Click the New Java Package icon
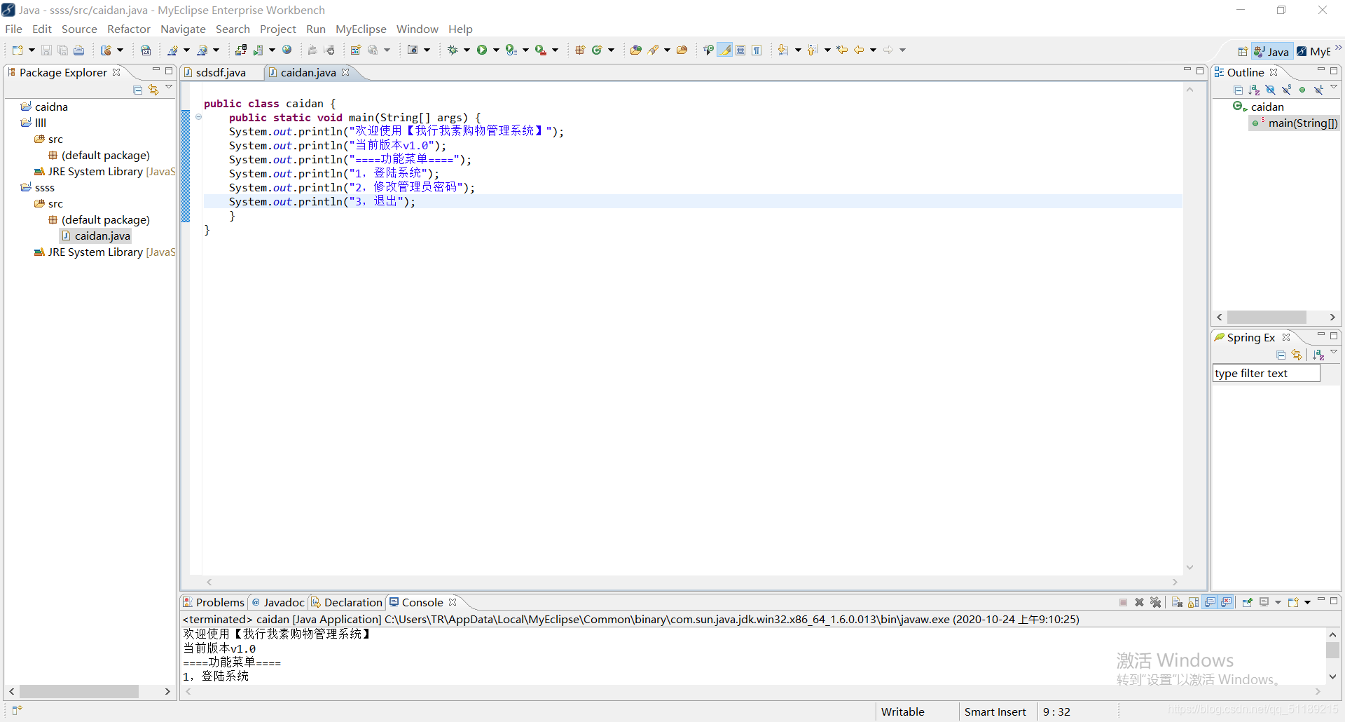1345x722 pixels. tap(580, 50)
